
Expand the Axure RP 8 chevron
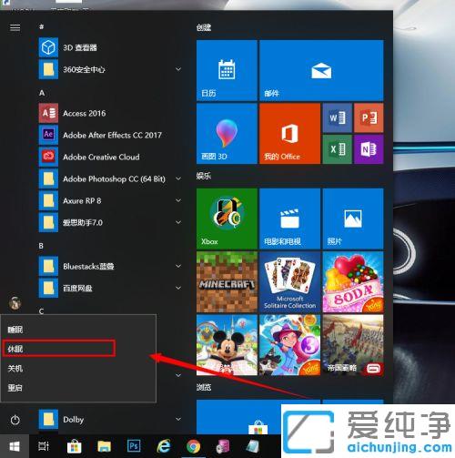coord(178,200)
